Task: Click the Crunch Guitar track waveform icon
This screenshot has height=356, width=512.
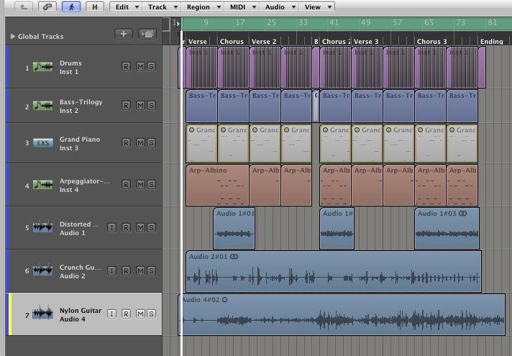Action: click(42, 270)
